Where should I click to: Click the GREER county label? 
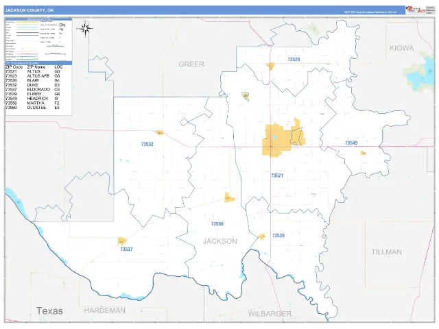[191, 64]
